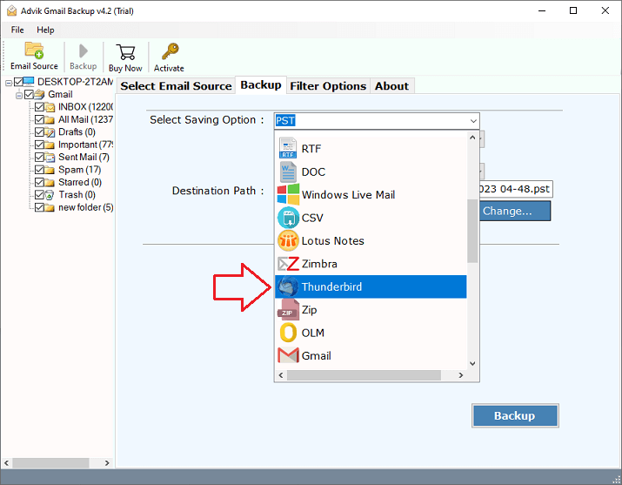Open the Select Saving Option dropdown arrow
The height and width of the screenshot is (485, 622).
[x=473, y=121]
